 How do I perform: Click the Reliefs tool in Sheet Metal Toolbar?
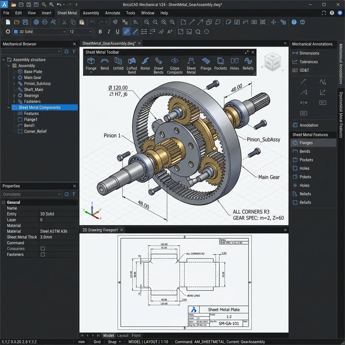[248, 64]
